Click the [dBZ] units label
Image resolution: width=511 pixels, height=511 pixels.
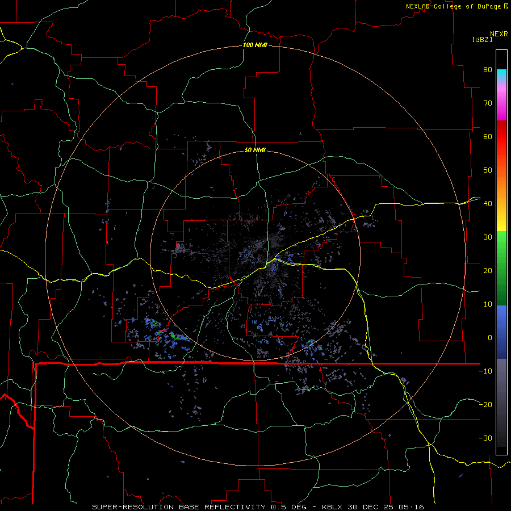[x=483, y=39]
